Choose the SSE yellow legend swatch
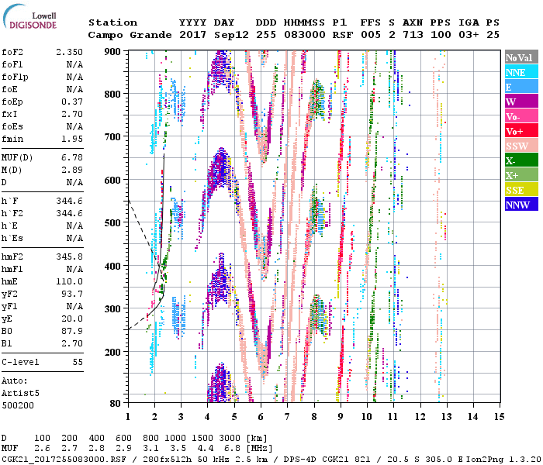The width and height of the screenshot is (543, 465). click(x=521, y=190)
